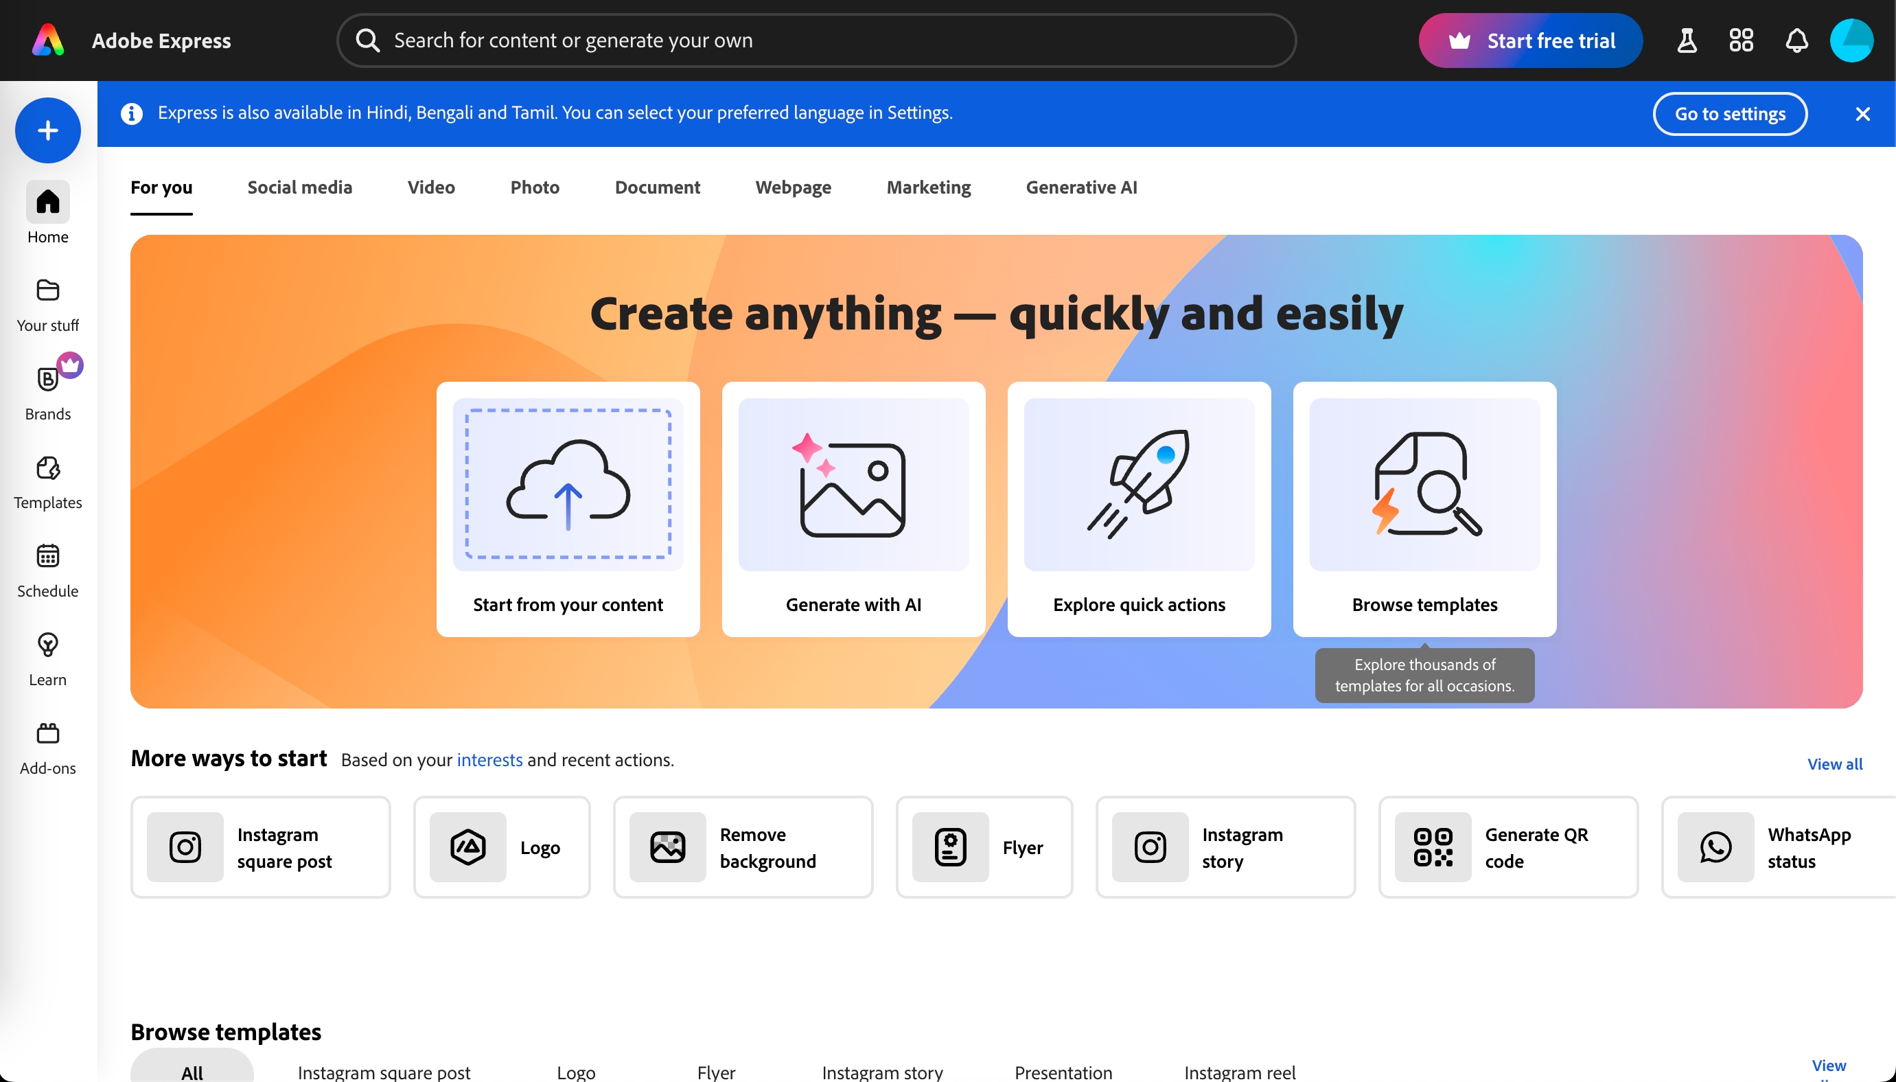Viewport: 1896px width, 1082px height.
Task: Click the Adobe Express logo icon
Action: pyautogui.click(x=48, y=40)
